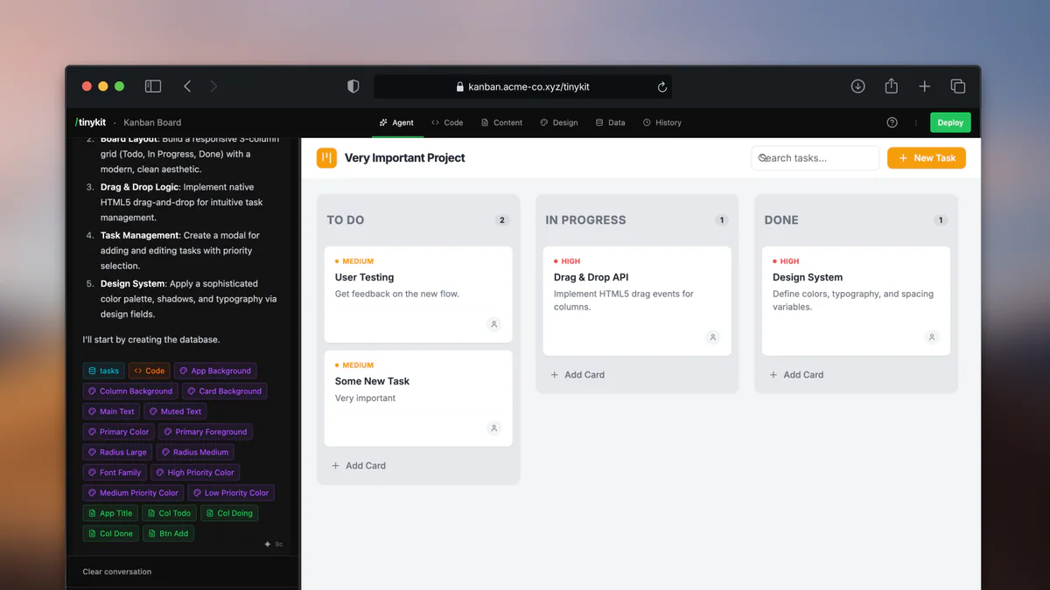Click the privacy shield icon in the address bar
Viewport: 1050px width, 590px height.
tap(353, 86)
